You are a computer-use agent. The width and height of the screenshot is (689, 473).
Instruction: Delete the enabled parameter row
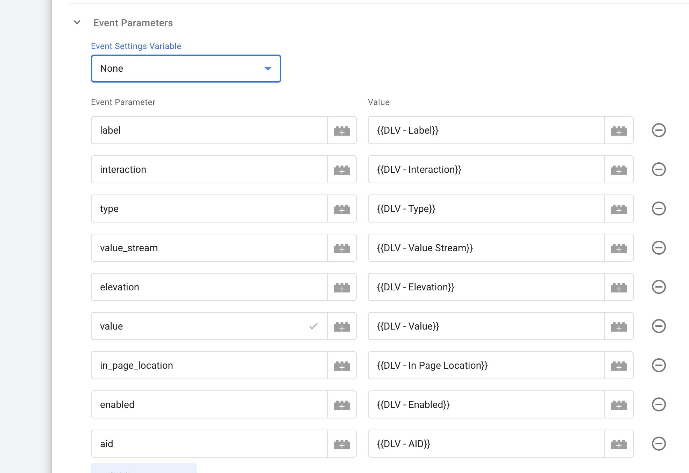coord(659,405)
